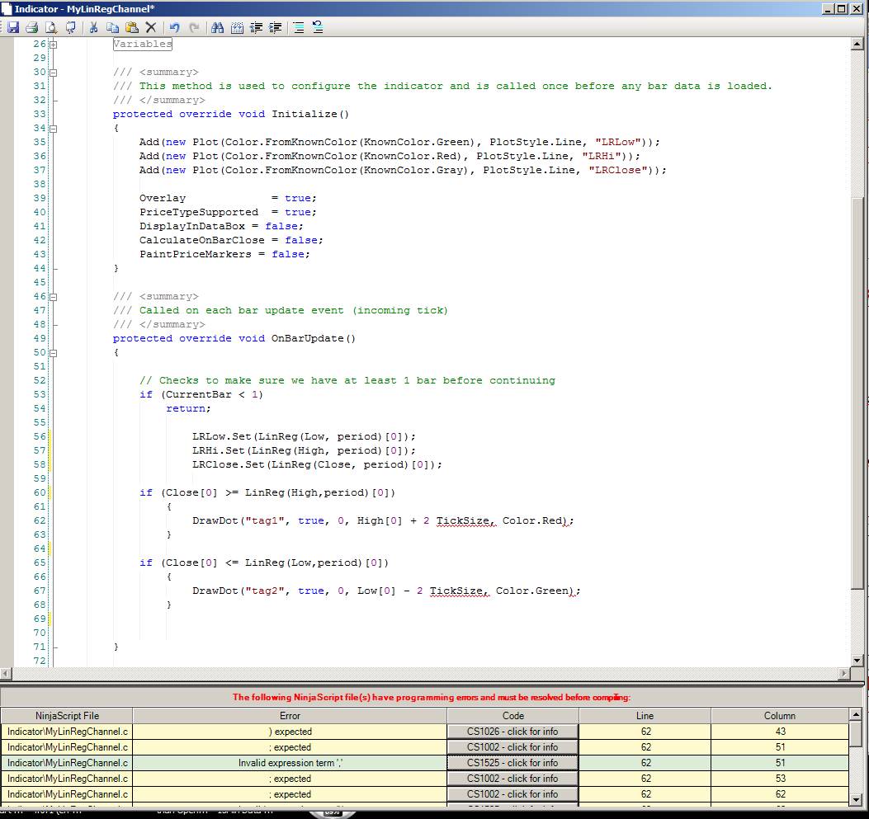869x819 pixels.
Task: Click the code editor's vertical scrollbar down arrow
Action: click(857, 660)
